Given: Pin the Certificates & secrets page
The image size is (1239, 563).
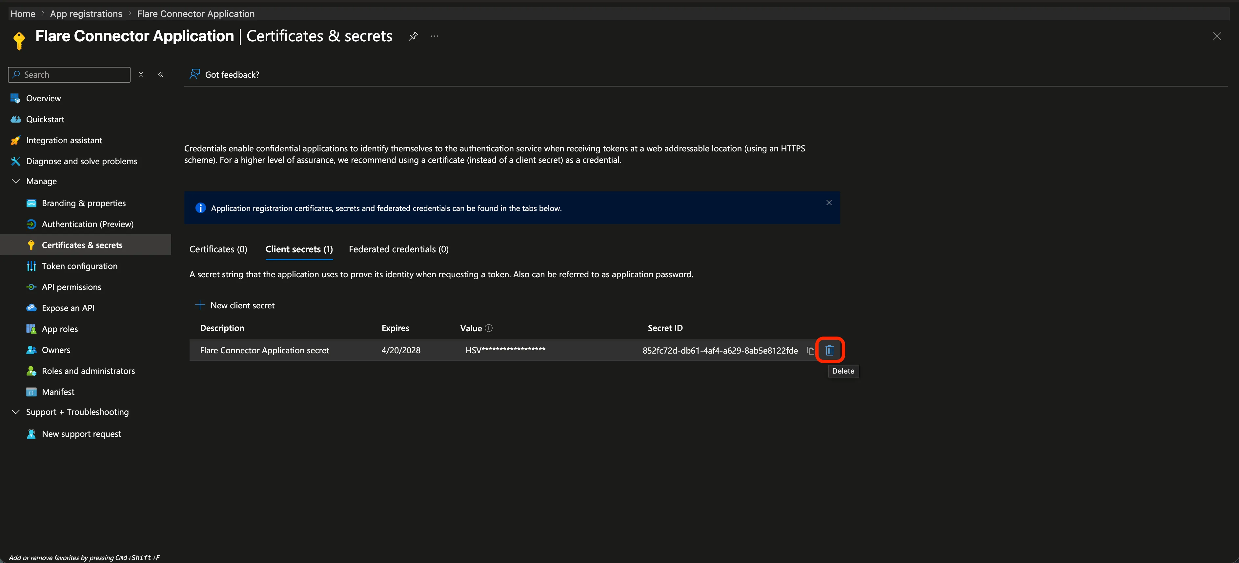Looking at the screenshot, I should (x=413, y=36).
